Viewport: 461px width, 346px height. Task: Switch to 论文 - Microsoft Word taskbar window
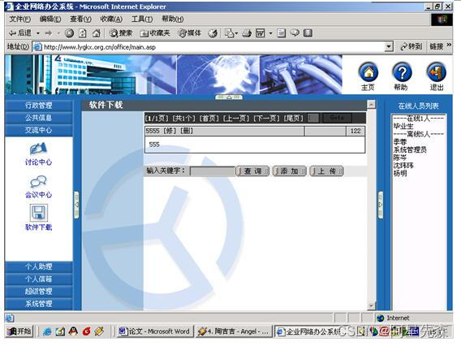click(x=155, y=331)
